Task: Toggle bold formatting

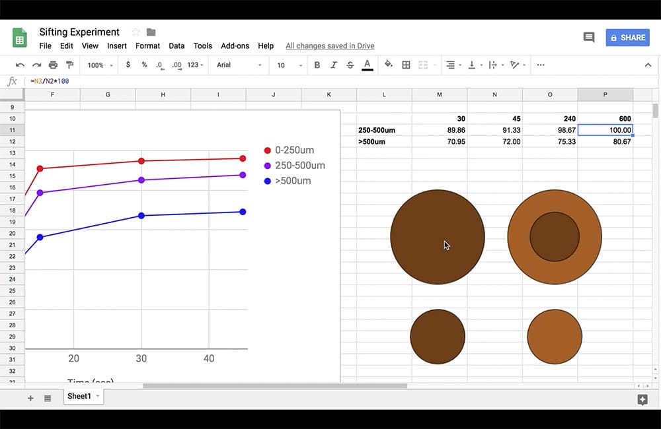Action: click(317, 65)
